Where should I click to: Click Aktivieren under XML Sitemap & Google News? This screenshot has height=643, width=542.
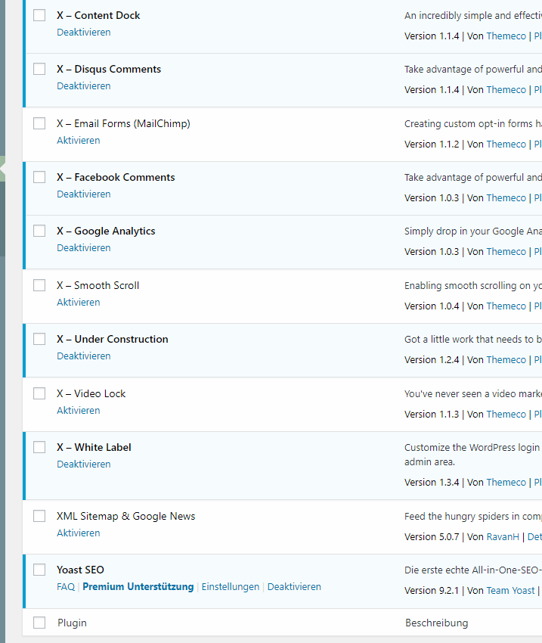(78, 533)
